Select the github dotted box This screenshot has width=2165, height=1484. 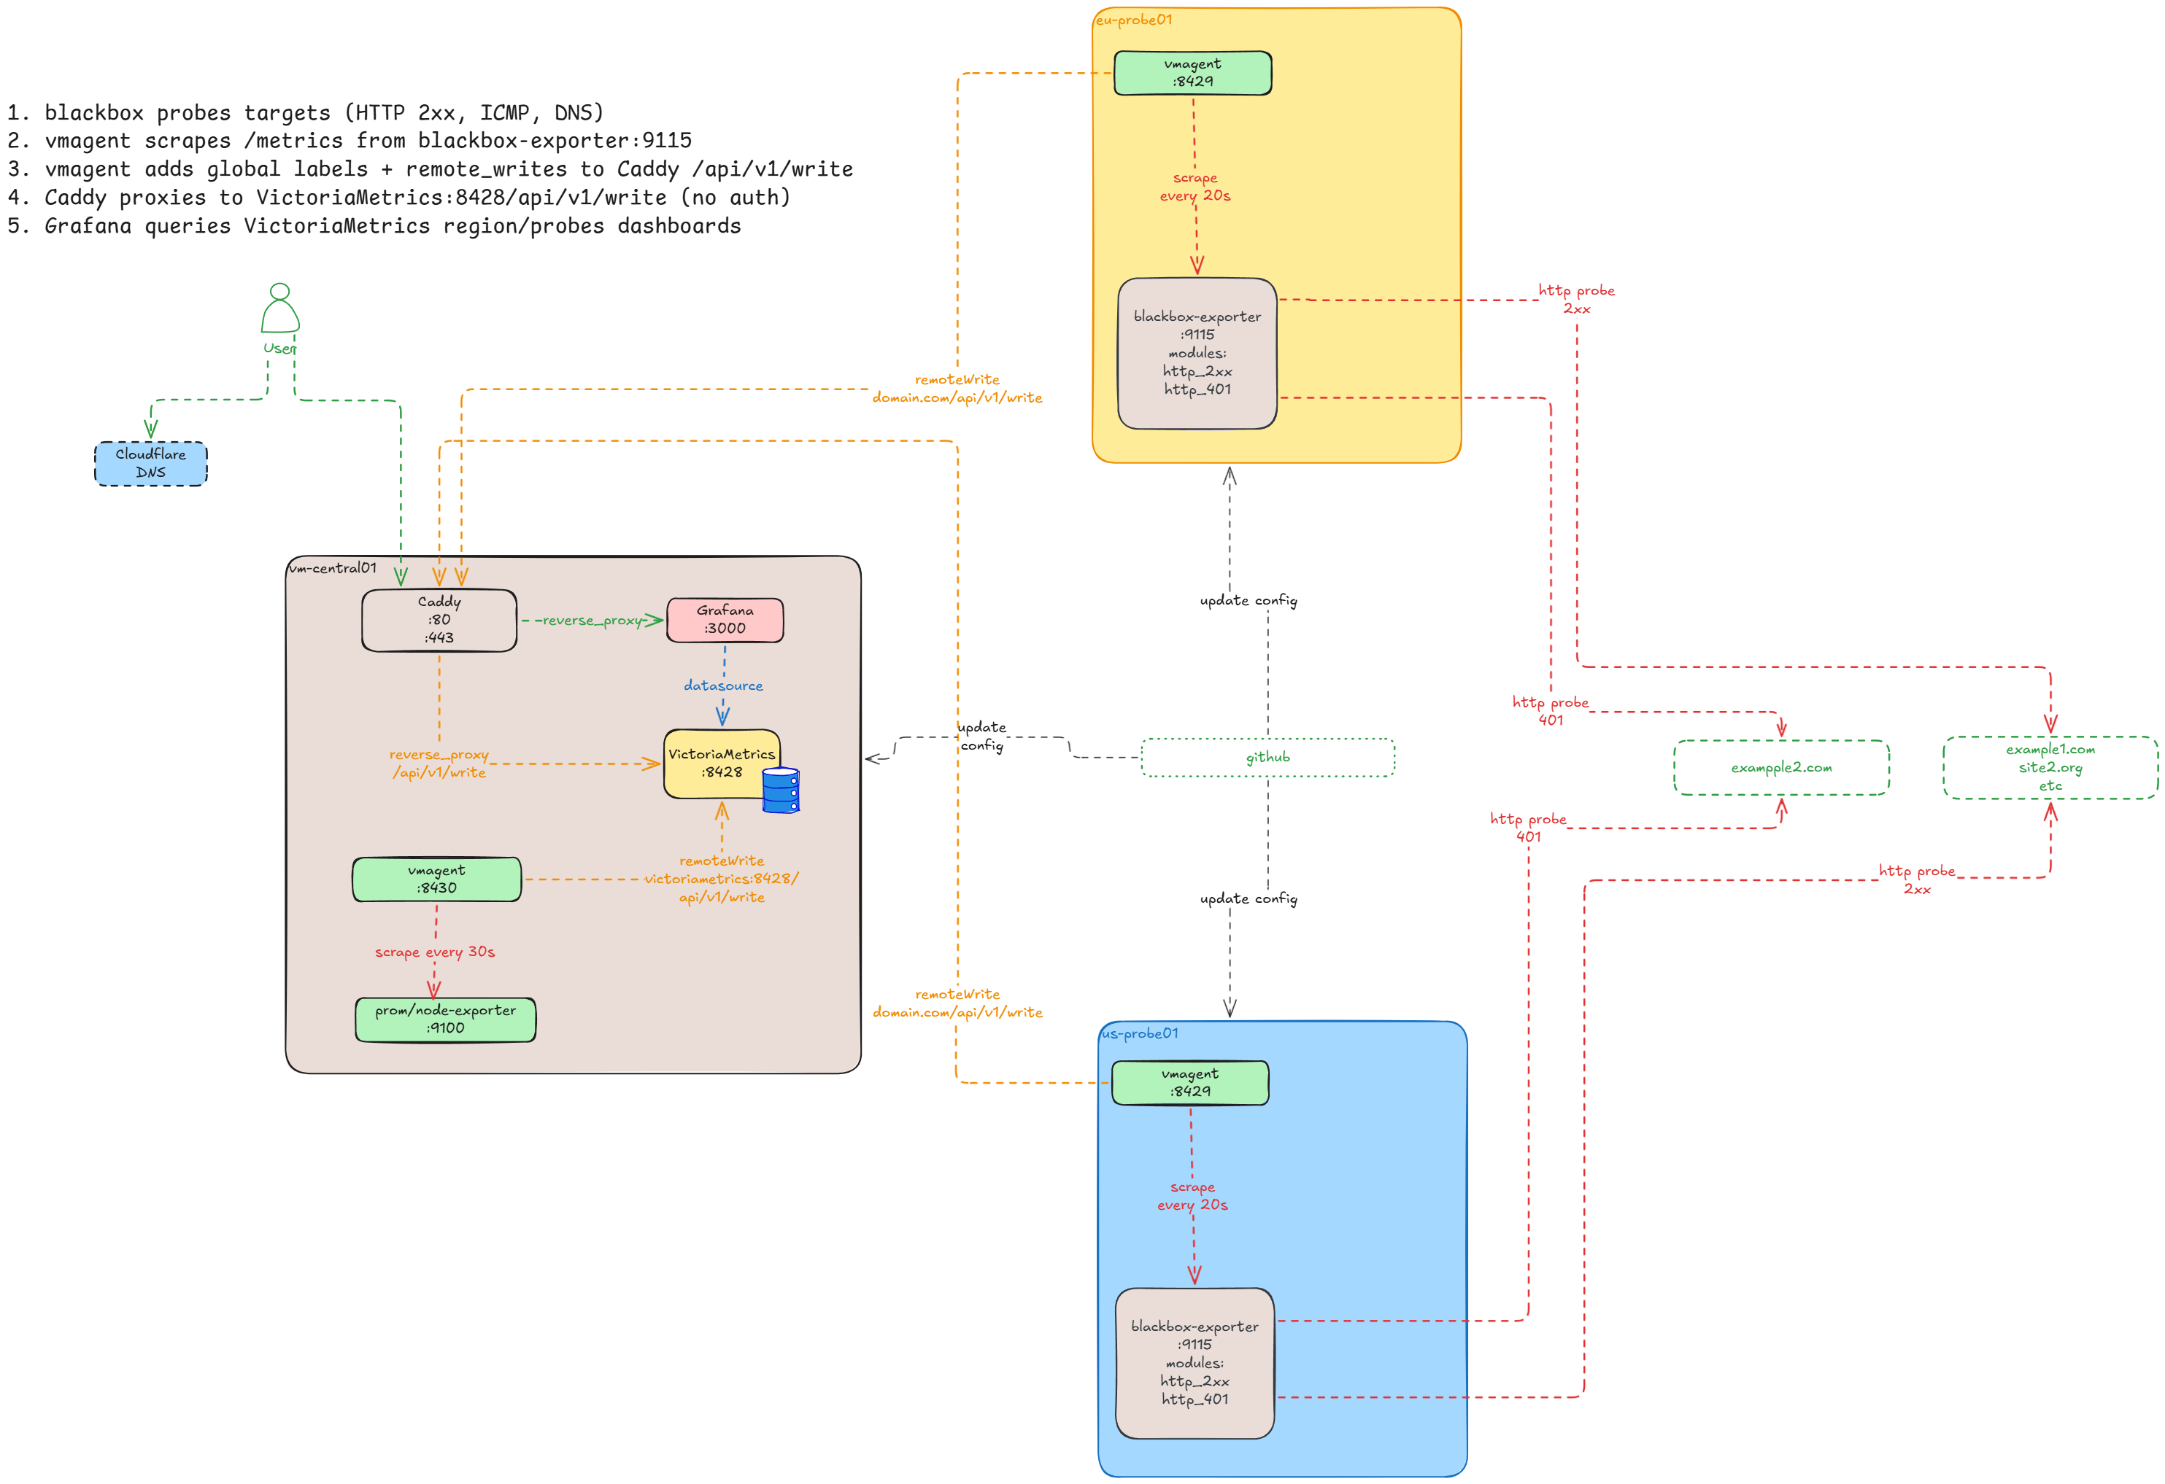1268,758
